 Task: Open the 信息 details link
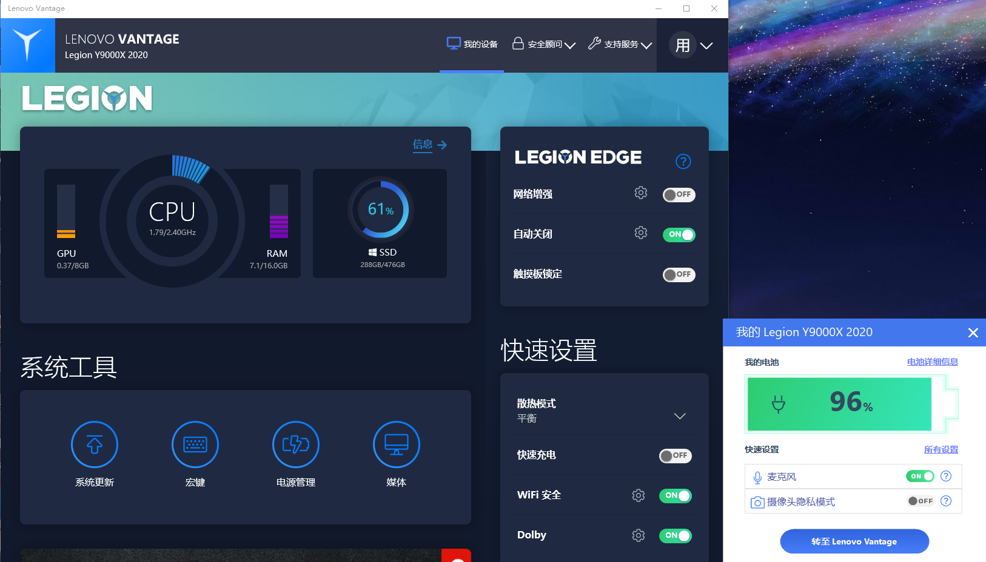pyautogui.click(x=423, y=144)
